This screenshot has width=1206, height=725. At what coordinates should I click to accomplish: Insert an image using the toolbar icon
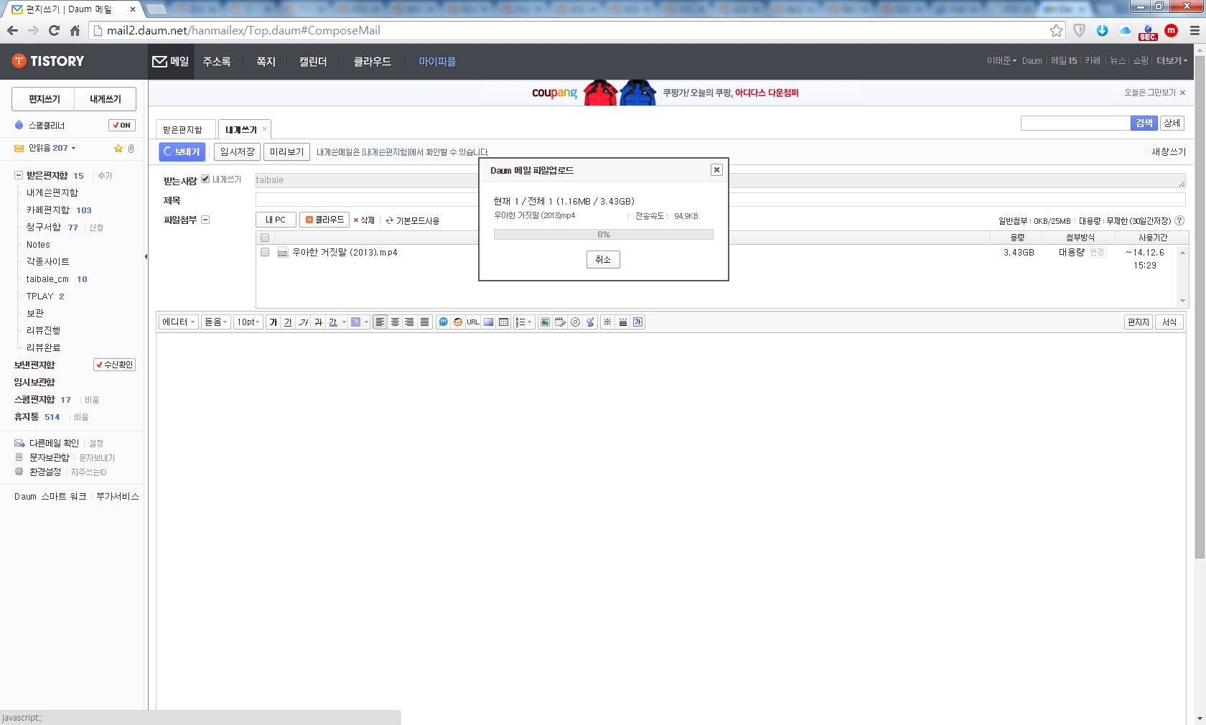coord(546,322)
